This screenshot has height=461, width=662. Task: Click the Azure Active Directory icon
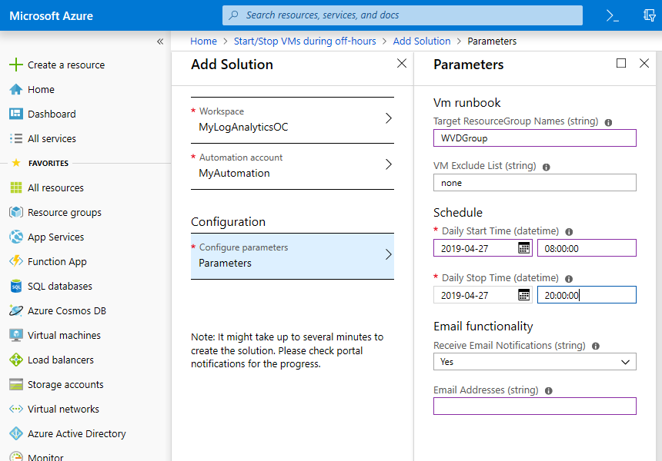[x=16, y=433]
